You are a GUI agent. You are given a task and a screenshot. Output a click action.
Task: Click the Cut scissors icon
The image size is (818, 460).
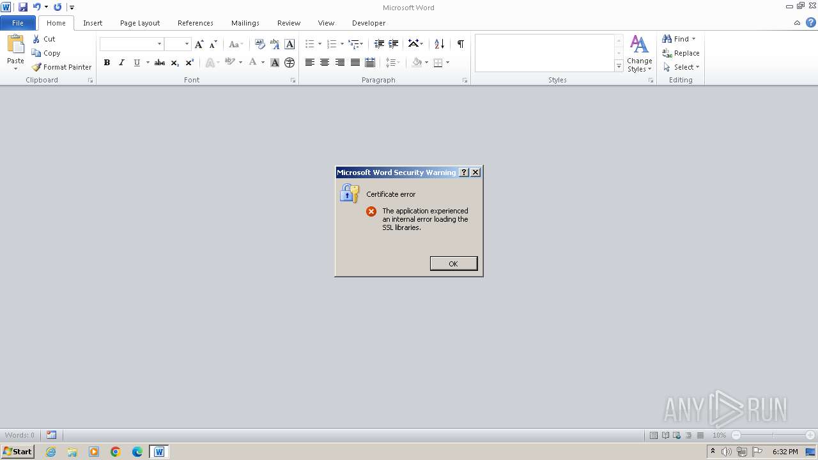click(36, 39)
